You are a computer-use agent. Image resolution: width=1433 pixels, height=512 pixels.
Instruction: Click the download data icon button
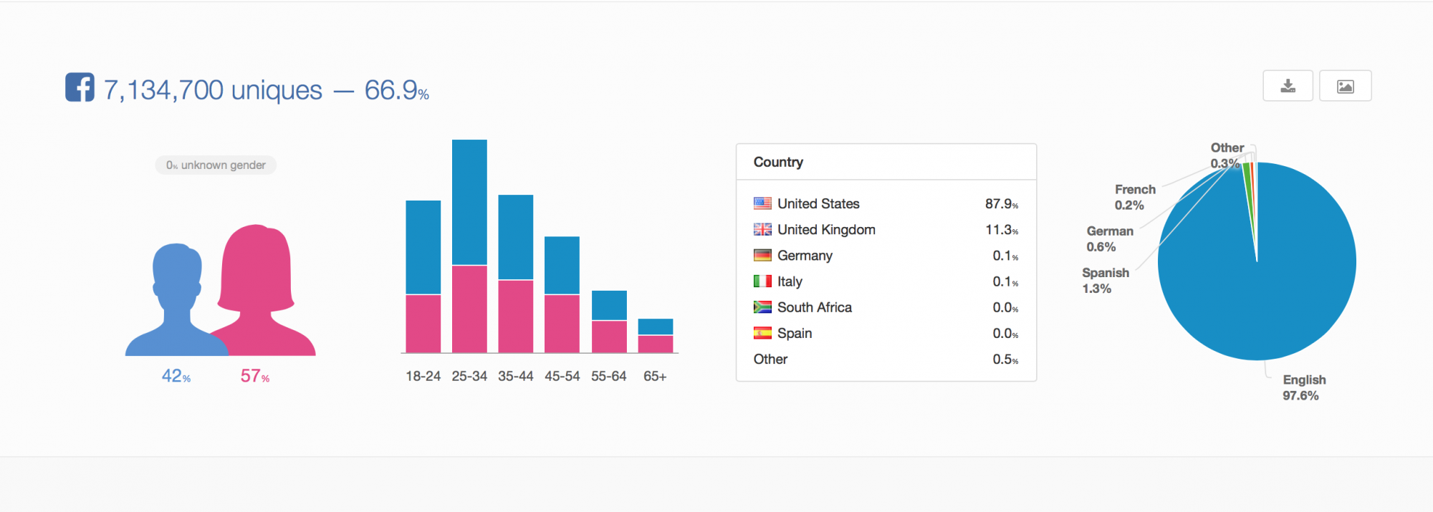[1288, 86]
